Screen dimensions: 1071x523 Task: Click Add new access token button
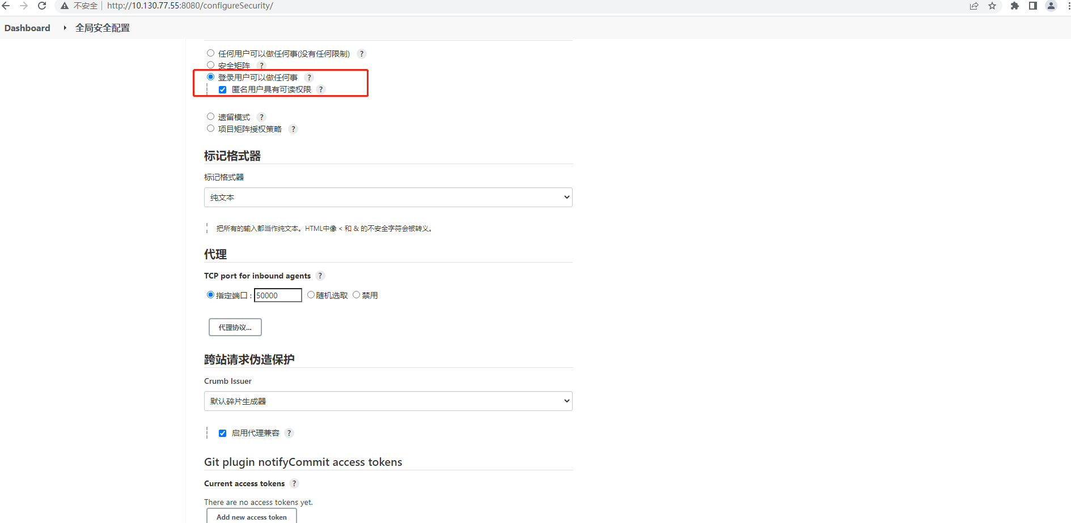252,517
